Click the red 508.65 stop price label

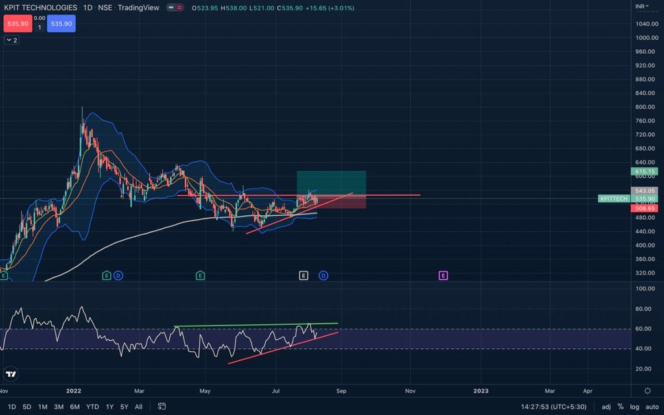pos(645,208)
